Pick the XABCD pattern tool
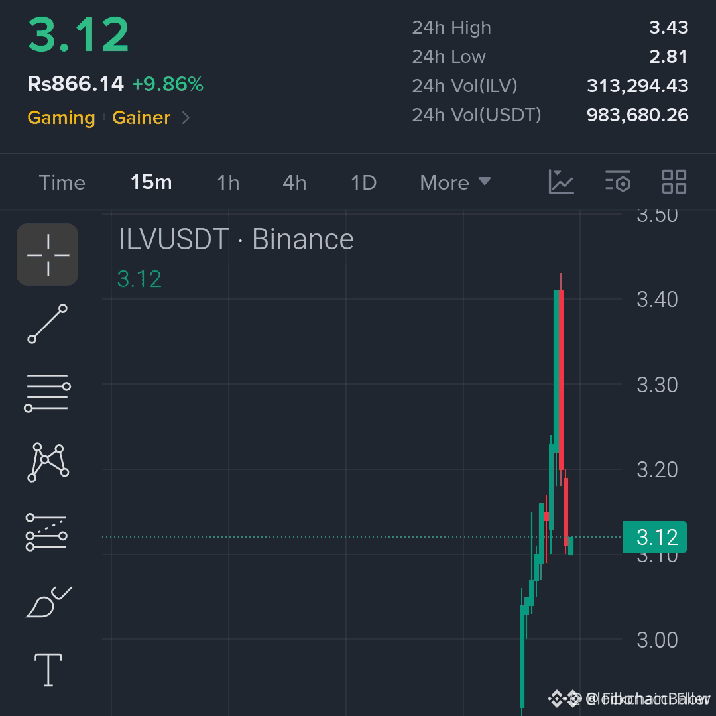Viewport: 716px width, 716px height. pos(48,462)
